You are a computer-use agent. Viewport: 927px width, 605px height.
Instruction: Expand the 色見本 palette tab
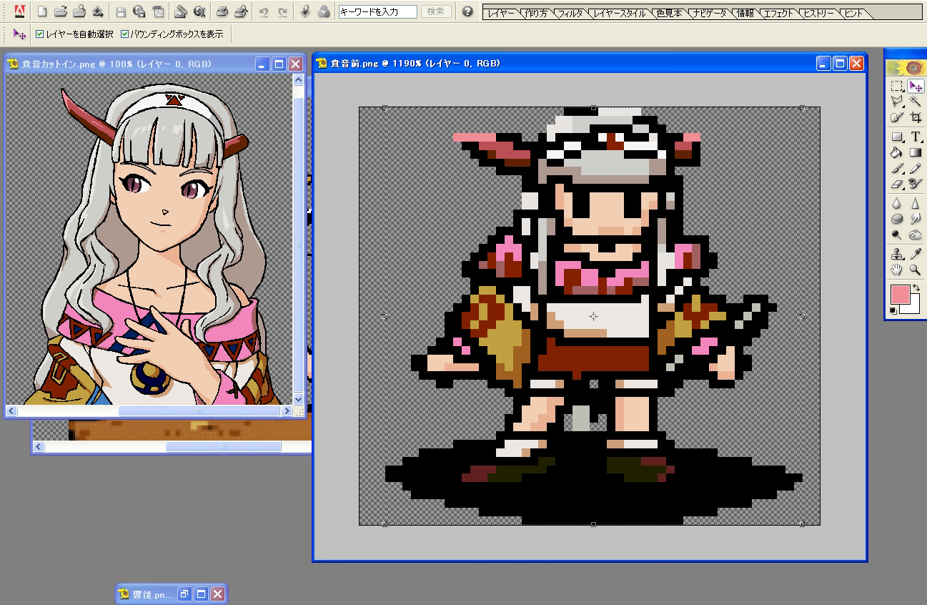(x=669, y=14)
